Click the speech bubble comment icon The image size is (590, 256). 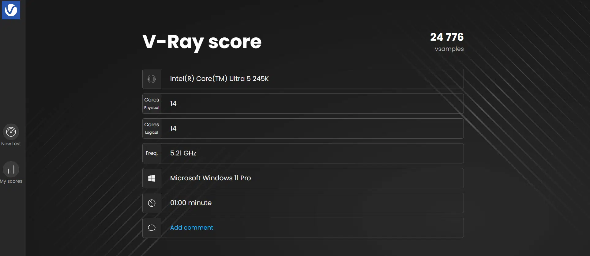click(152, 228)
